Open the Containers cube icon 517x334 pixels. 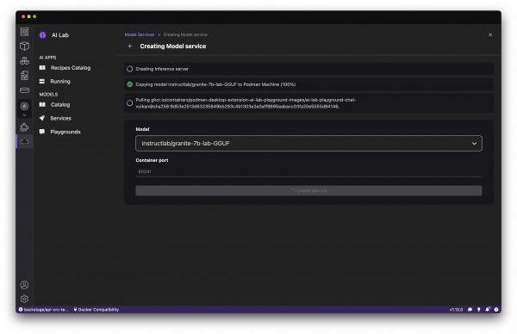(24, 46)
